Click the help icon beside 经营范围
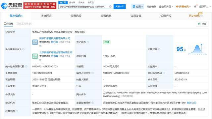Viewport: 212px width, 119px height. [x=17, y=111]
